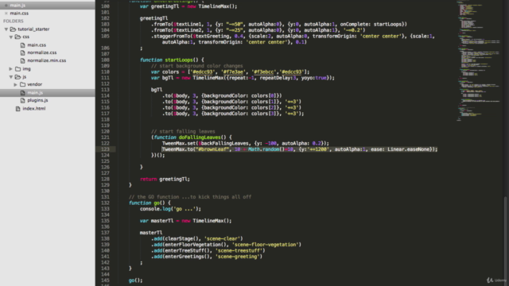The width and height of the screenshot is (509, 286).
Task: Click the '// the GO function' comment
Action: click(190, 197)
